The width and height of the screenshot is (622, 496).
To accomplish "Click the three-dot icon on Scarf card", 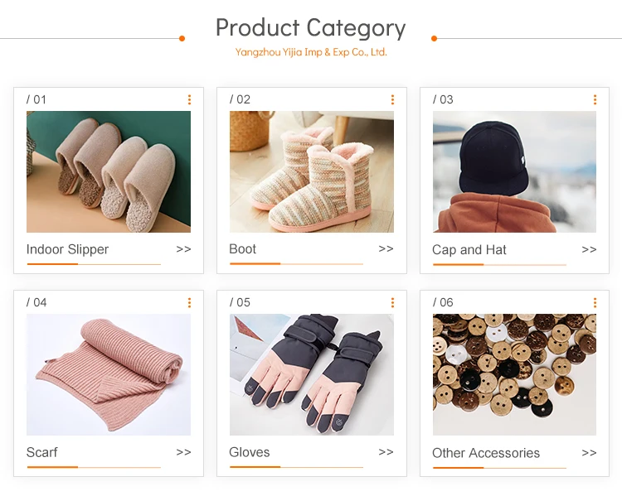I will [189, 302].
